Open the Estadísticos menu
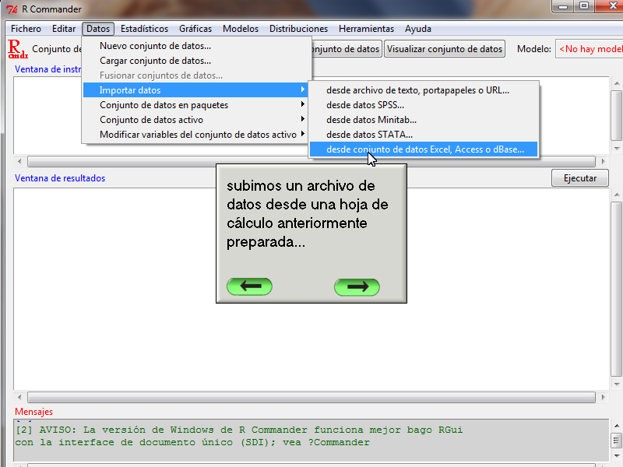This screenshot has width=623, height=467. (x=144, y=29)
